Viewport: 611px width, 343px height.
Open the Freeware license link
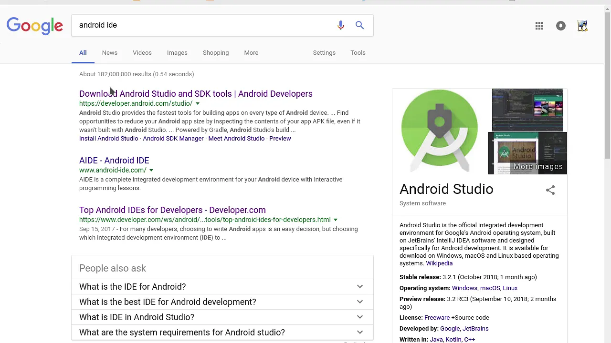[x=437, y=318]
